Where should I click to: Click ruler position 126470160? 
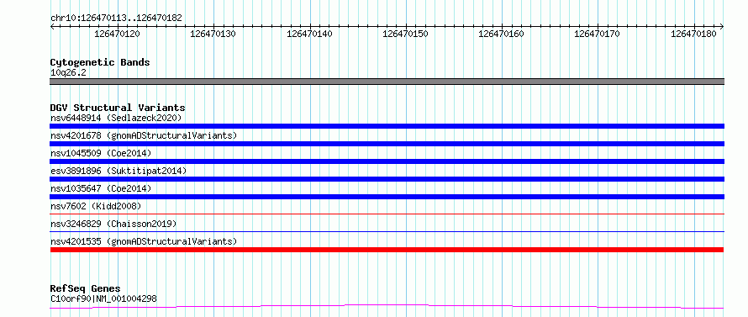point(501,34)
